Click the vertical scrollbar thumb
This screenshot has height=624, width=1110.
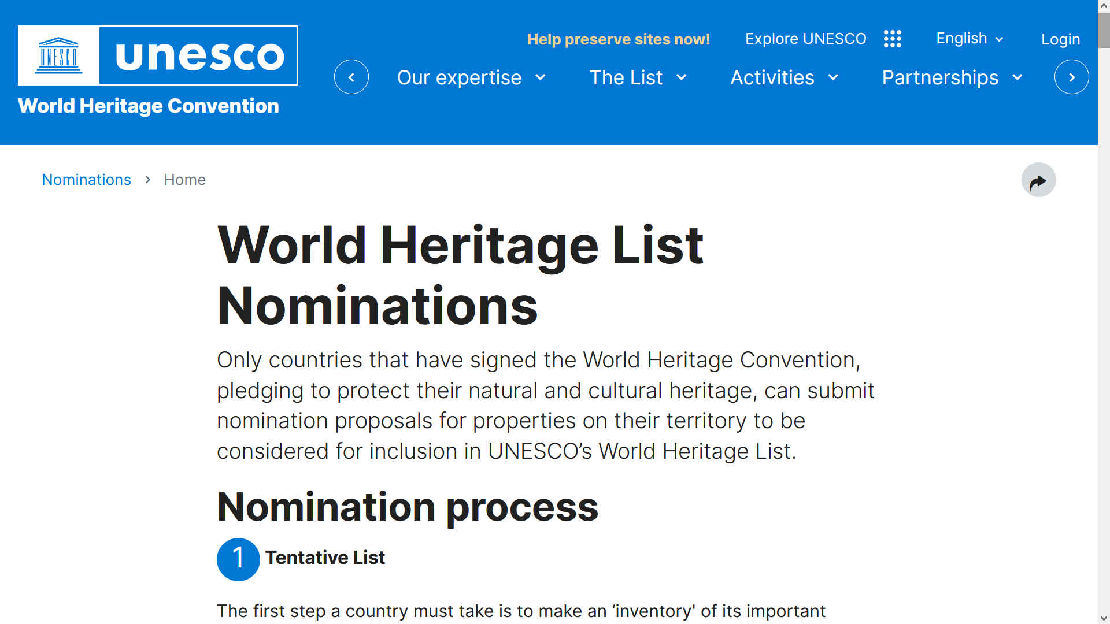(1104, 30)
